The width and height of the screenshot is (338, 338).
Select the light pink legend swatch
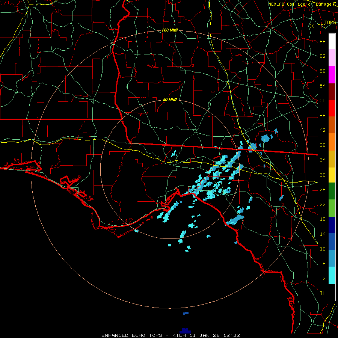[332, 58]
